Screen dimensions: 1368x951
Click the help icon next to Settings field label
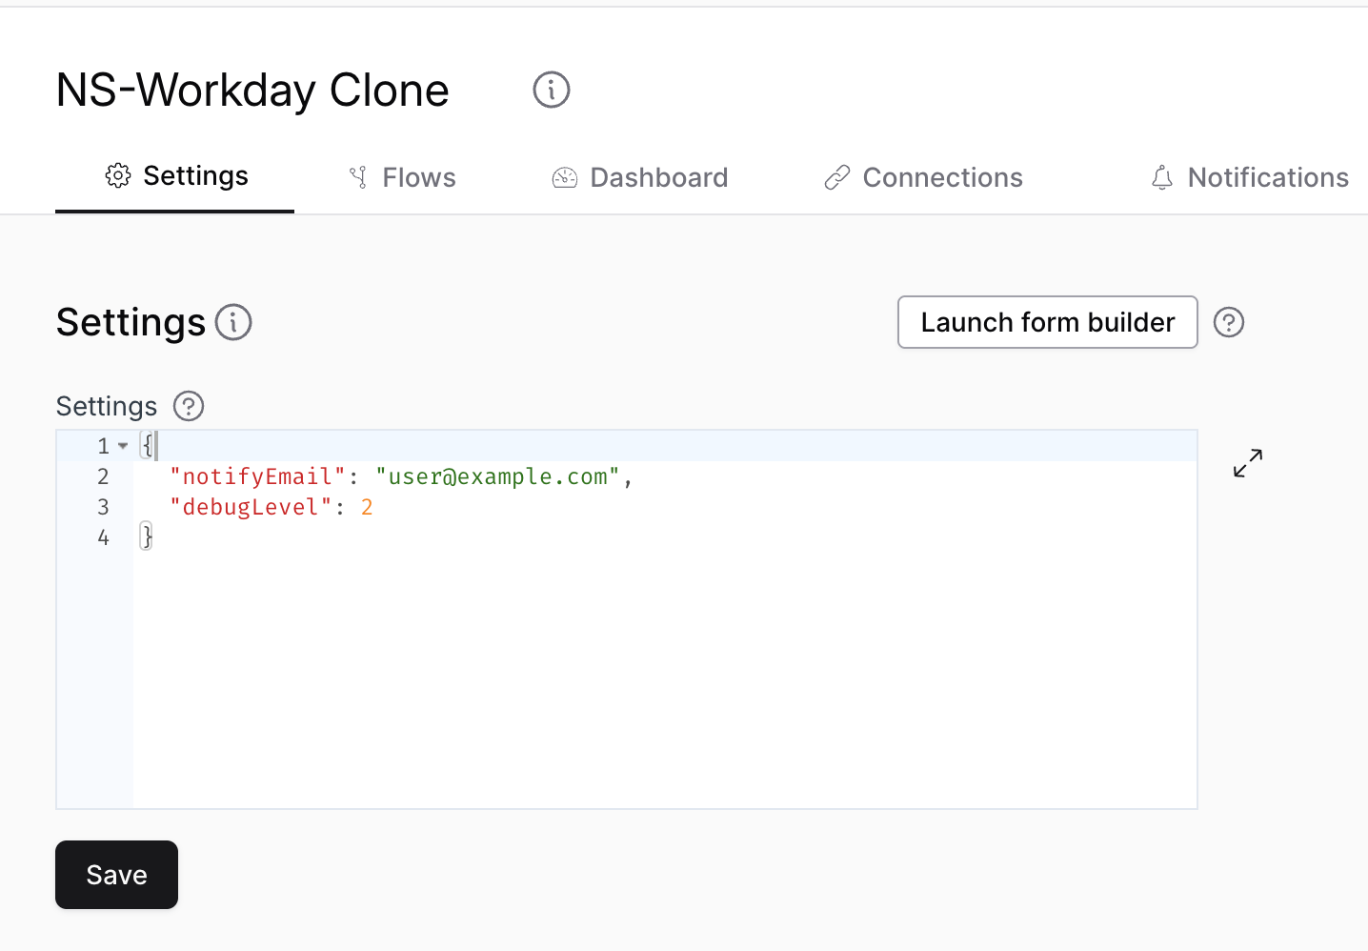189,407
